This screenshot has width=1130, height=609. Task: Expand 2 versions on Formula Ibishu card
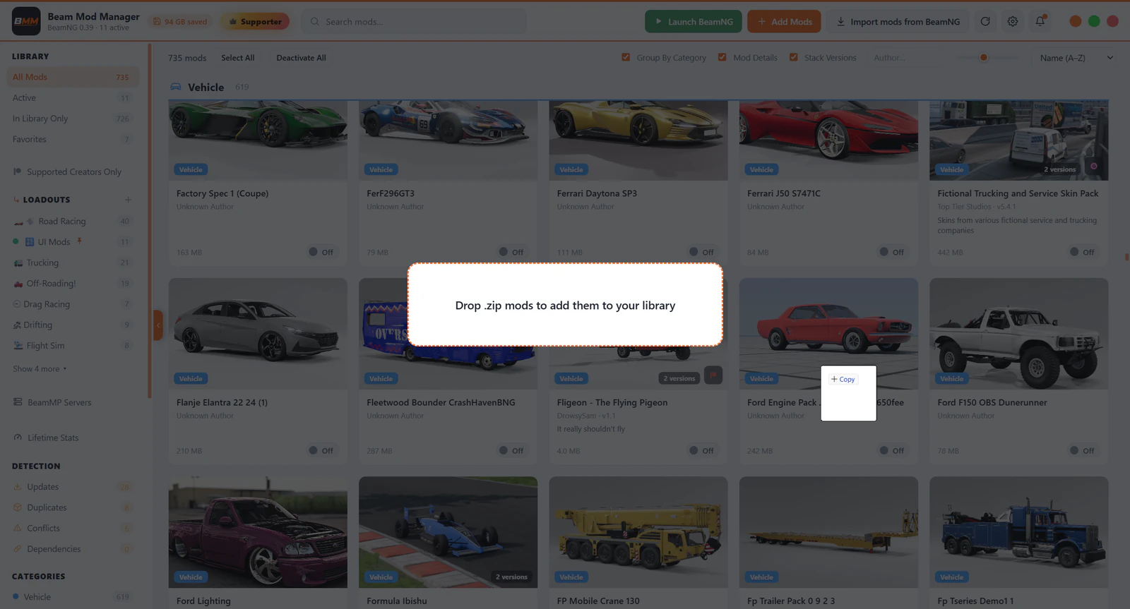click(x=511, y=577)
